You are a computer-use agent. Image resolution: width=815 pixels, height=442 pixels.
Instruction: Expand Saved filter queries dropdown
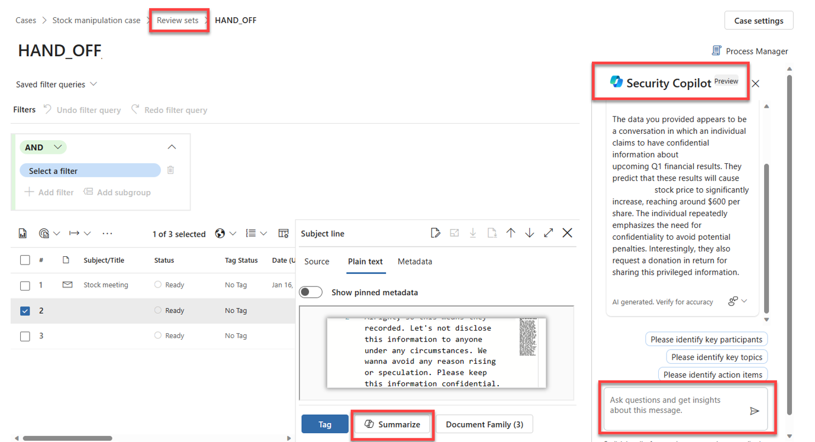coord(56,85)
